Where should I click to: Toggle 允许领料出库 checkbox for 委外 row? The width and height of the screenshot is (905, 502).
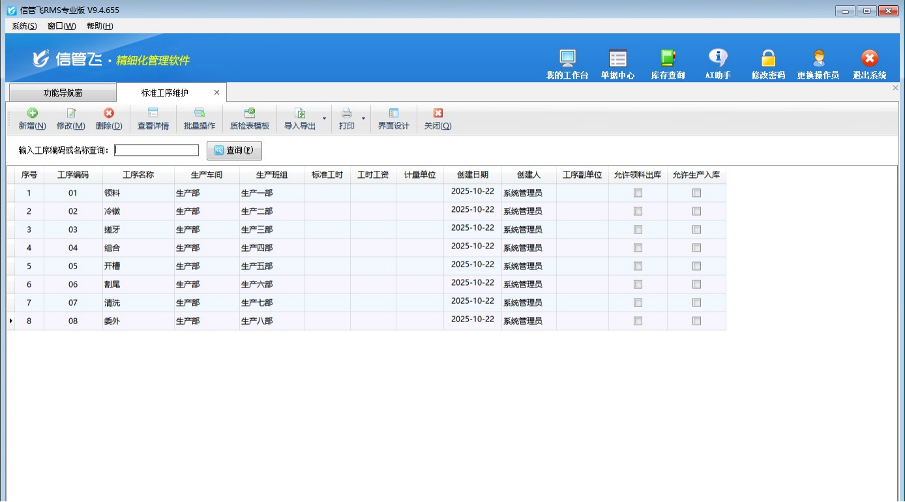638,321
